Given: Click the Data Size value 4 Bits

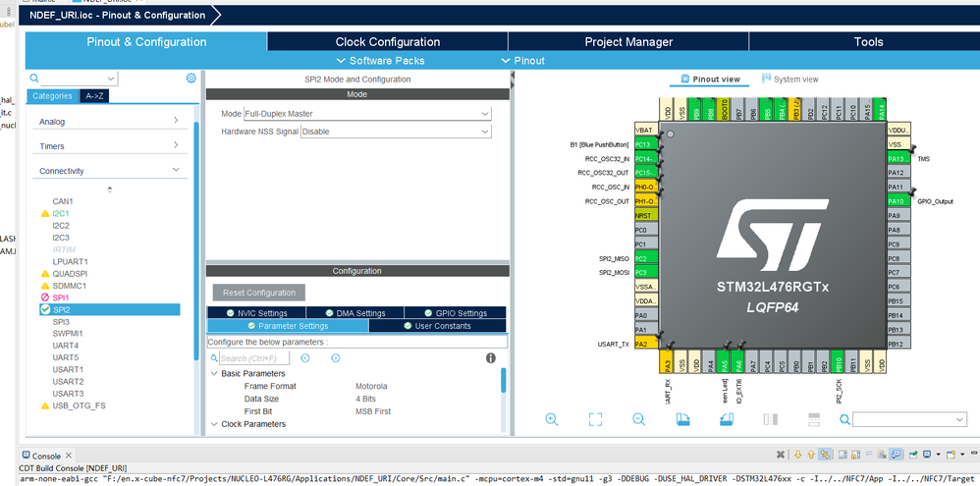Looking at the screenshot, I should (x=365, y=399).
